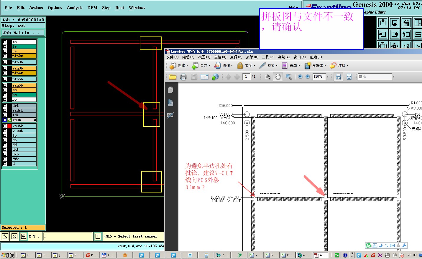Image resolution: width=422 pixels, height=259 pixels.
Task: Click the Acrobat taskbar button
Action: 321,255
